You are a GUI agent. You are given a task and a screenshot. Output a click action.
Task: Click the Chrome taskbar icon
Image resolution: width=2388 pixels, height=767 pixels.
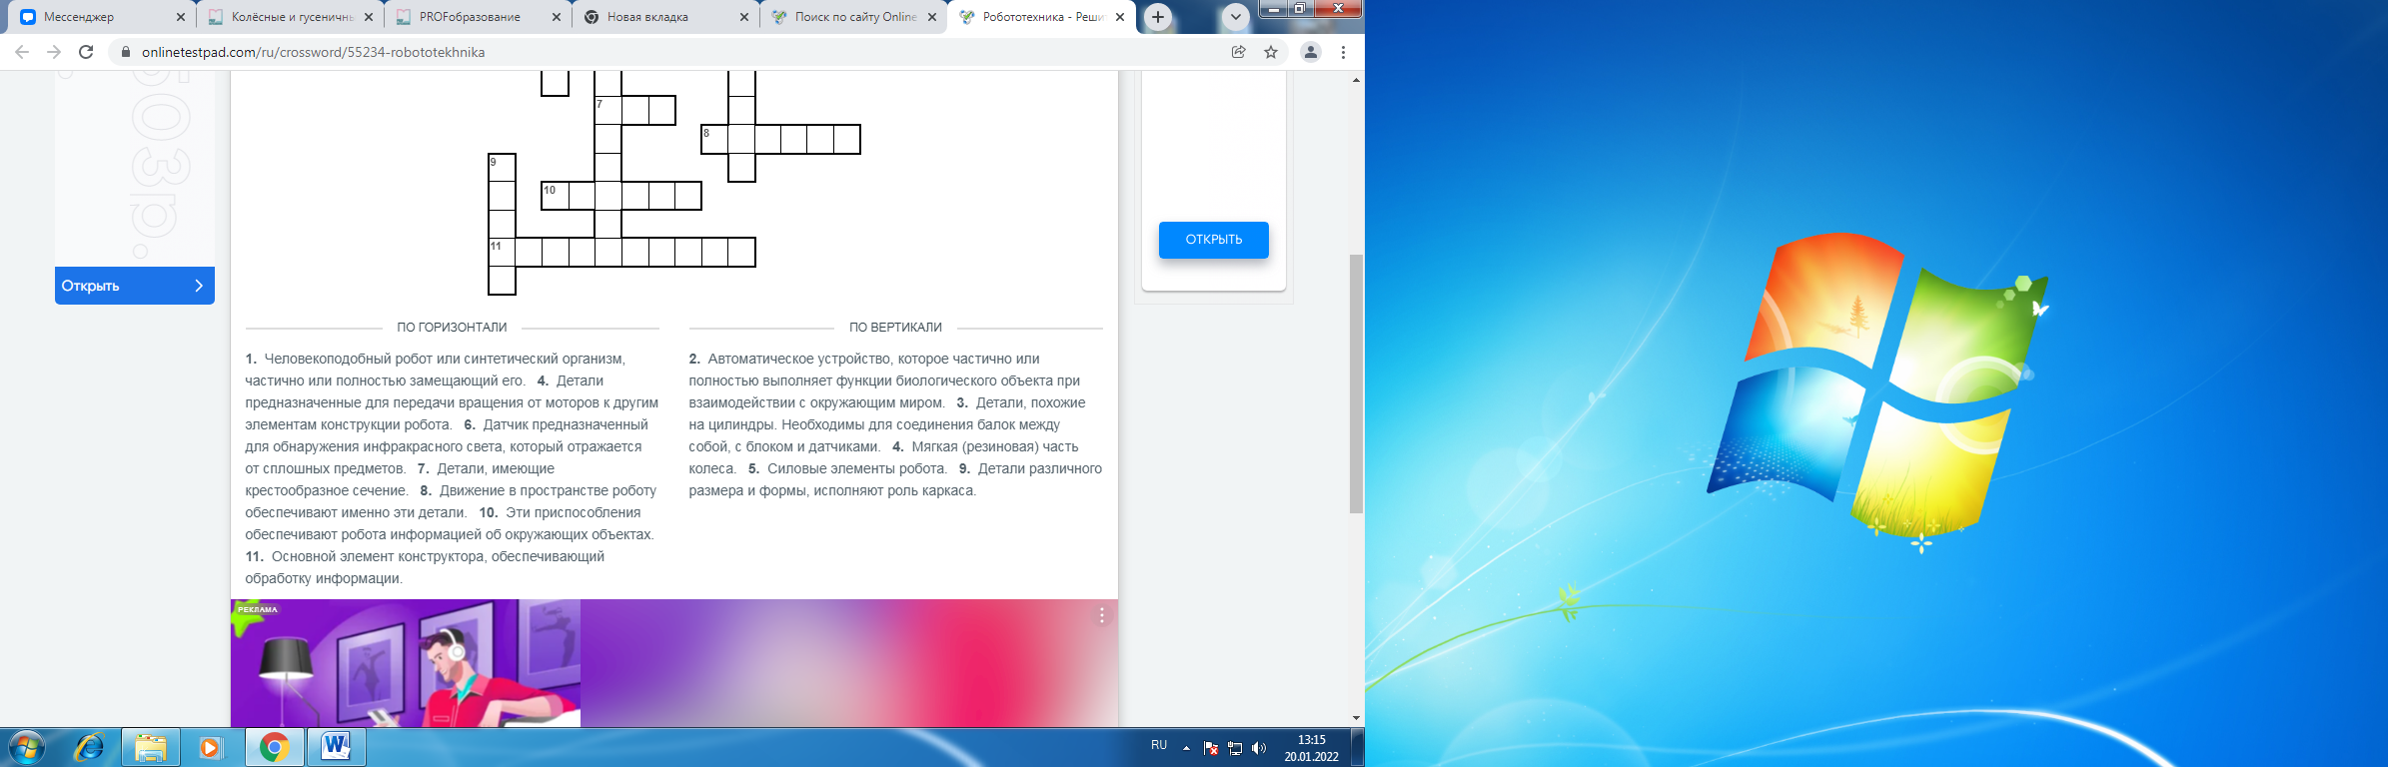pos(274,747)
